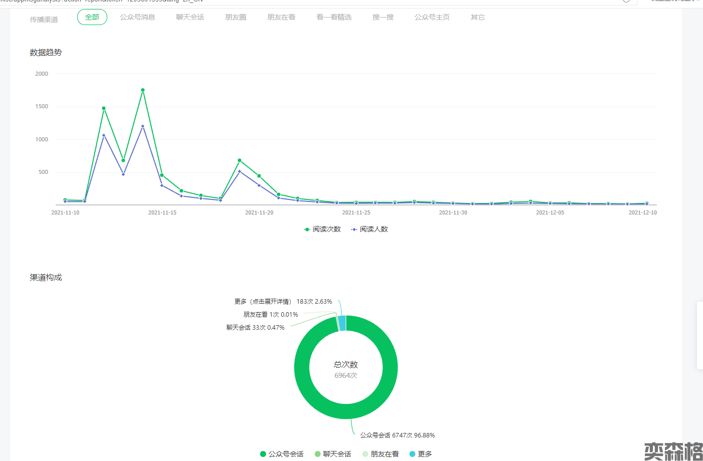
Task: Toggle 阅读次数 series in chart legend
Action: [x=323, y=229]
